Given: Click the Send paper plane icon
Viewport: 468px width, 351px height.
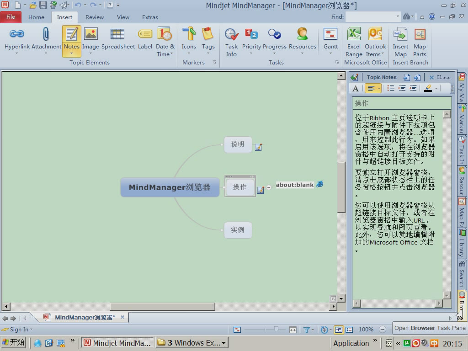Looking at the screenshot, I should 63,5.
